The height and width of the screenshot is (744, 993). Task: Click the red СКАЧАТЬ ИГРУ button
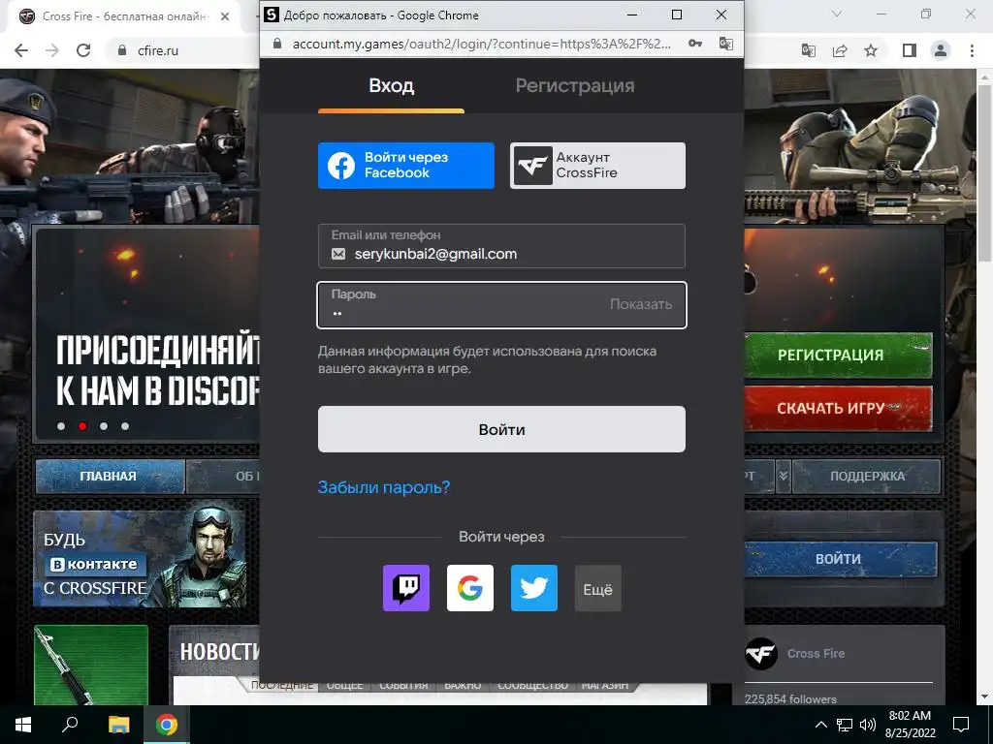tap(837, 408)
